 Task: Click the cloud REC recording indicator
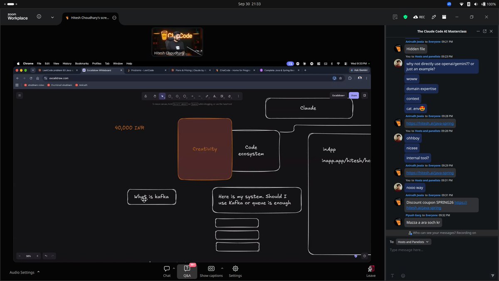419,17
